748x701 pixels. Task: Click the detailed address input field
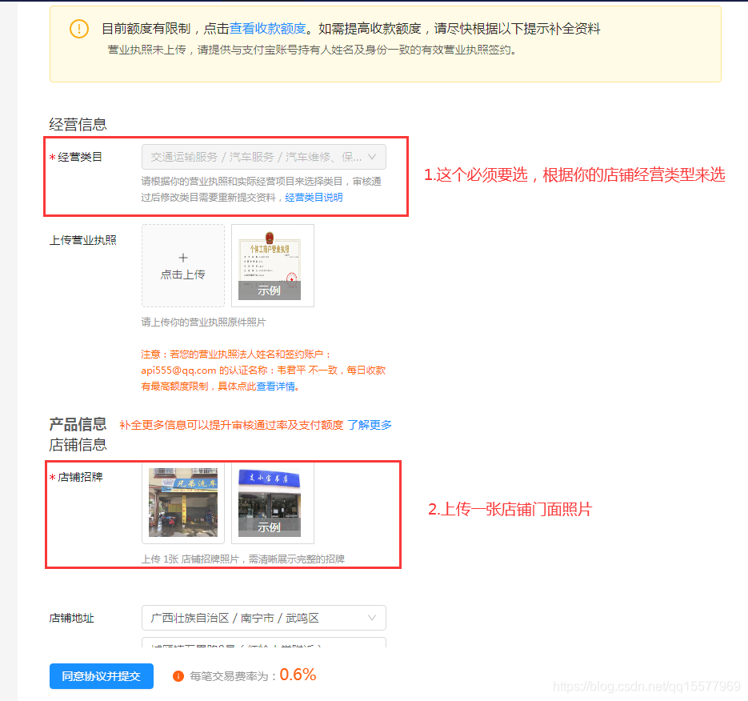pyautogui.click(x=264, y=643)
